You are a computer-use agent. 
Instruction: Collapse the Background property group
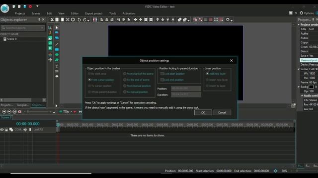click(299, 87)
